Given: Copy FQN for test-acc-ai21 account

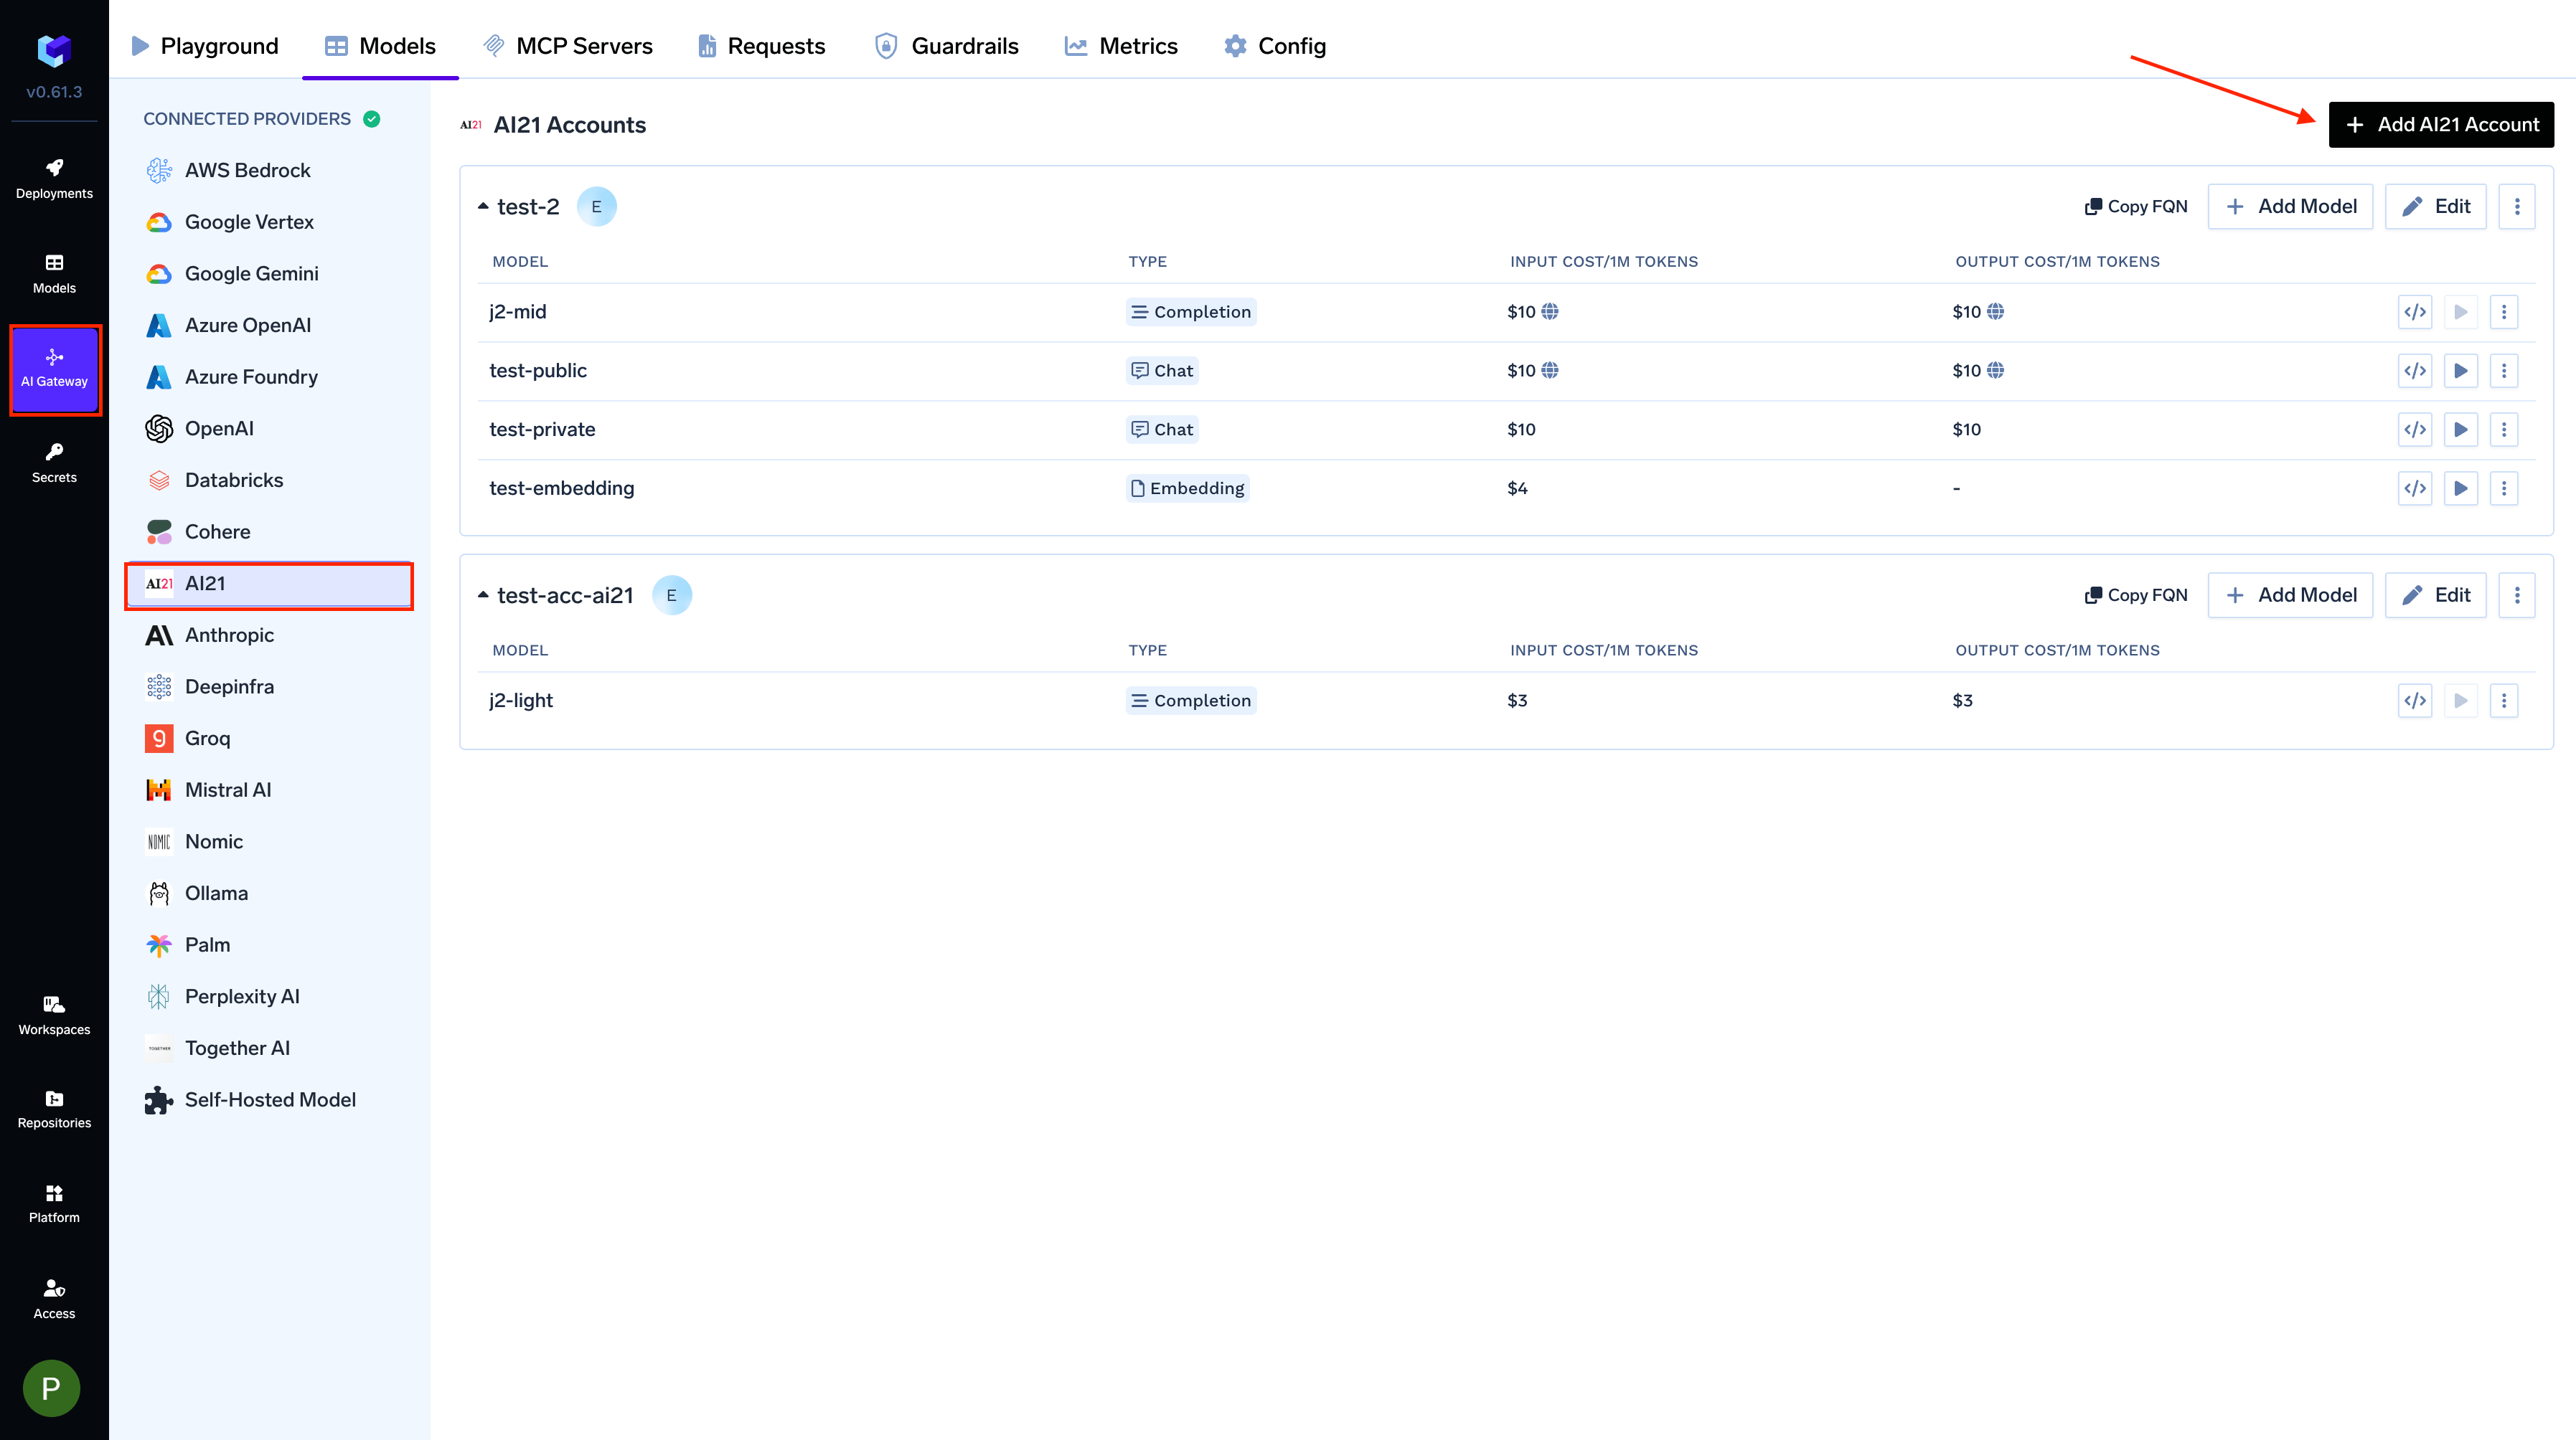Looking at the screenshot, I should click(x=2136, y=596).
